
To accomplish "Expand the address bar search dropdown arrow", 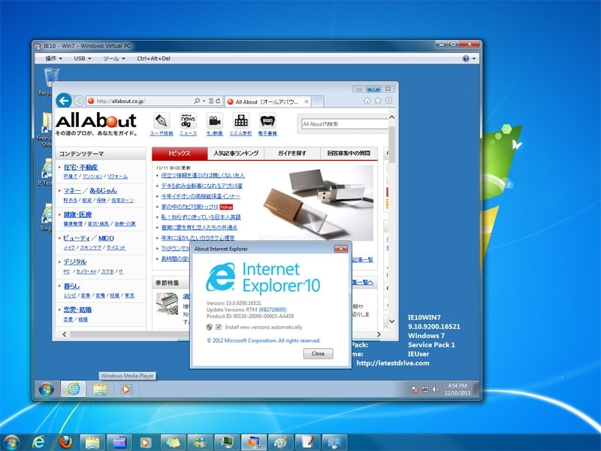I will 204,101.
